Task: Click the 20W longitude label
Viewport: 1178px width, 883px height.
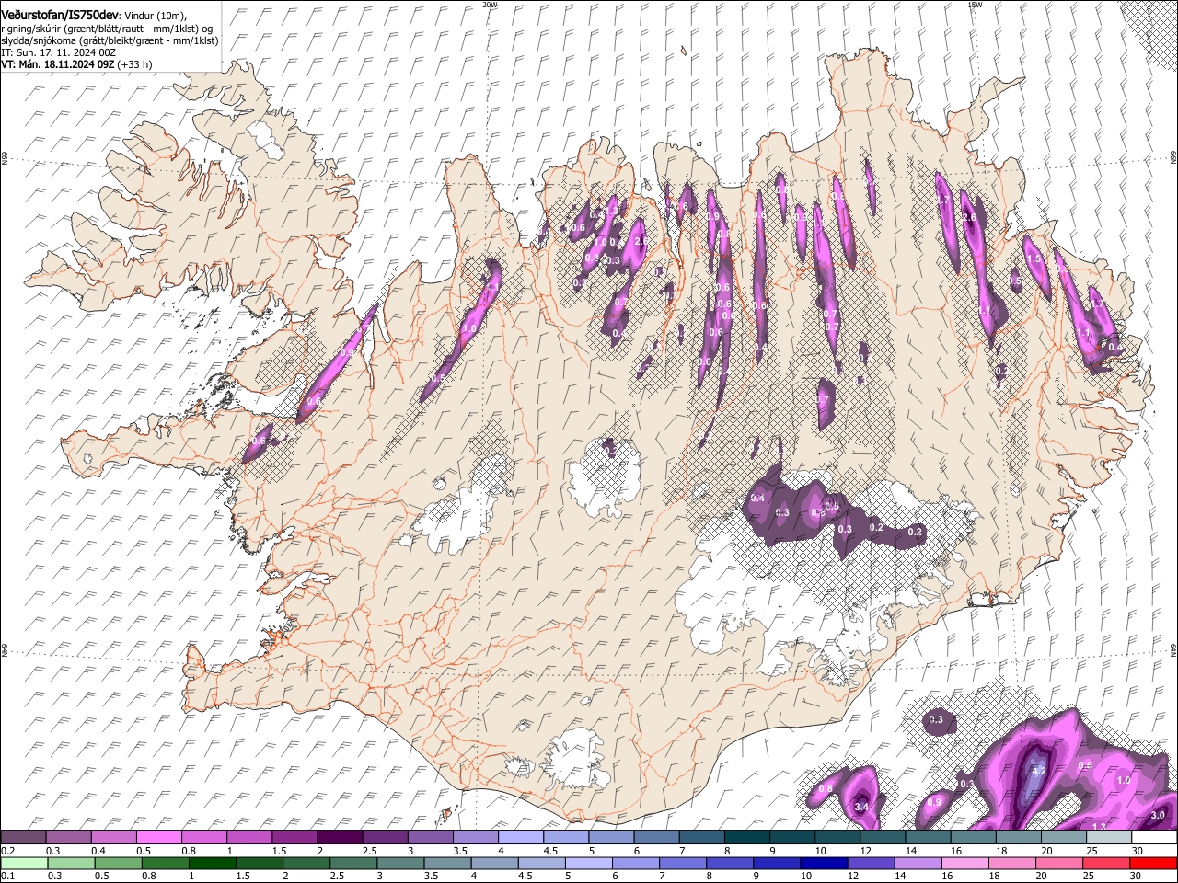Action: pos(490,5)
